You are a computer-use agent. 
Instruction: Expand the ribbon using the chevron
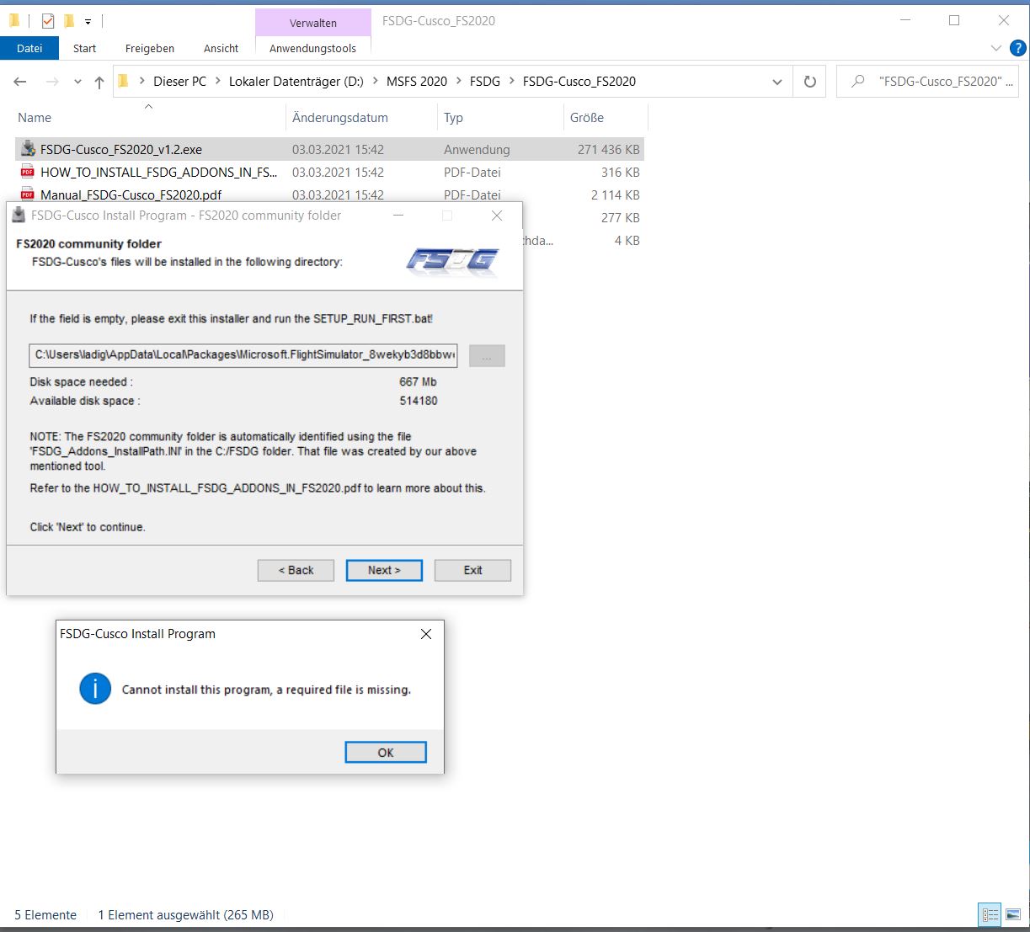point(996,48)
